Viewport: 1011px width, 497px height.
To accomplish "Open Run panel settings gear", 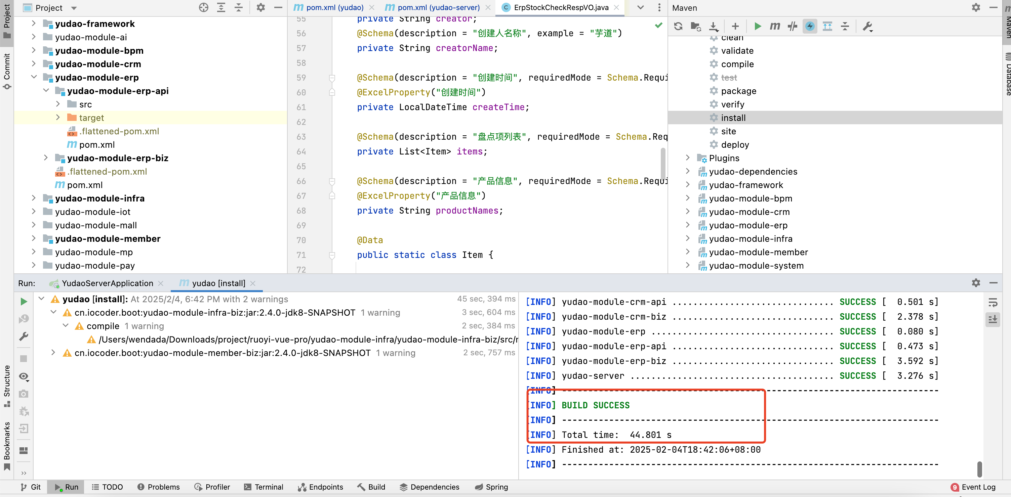I will [976, 282].
